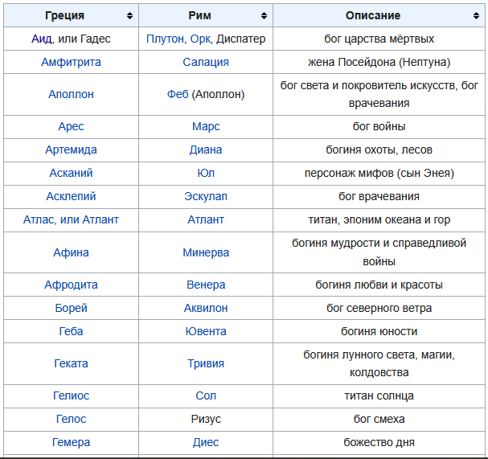Click the Афродита link
This screenshot has width=488, height=459.
[71, 285]
